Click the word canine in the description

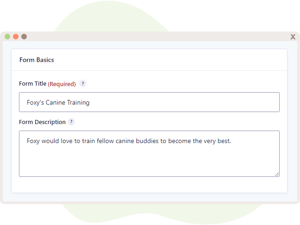[x=125, y=141]
